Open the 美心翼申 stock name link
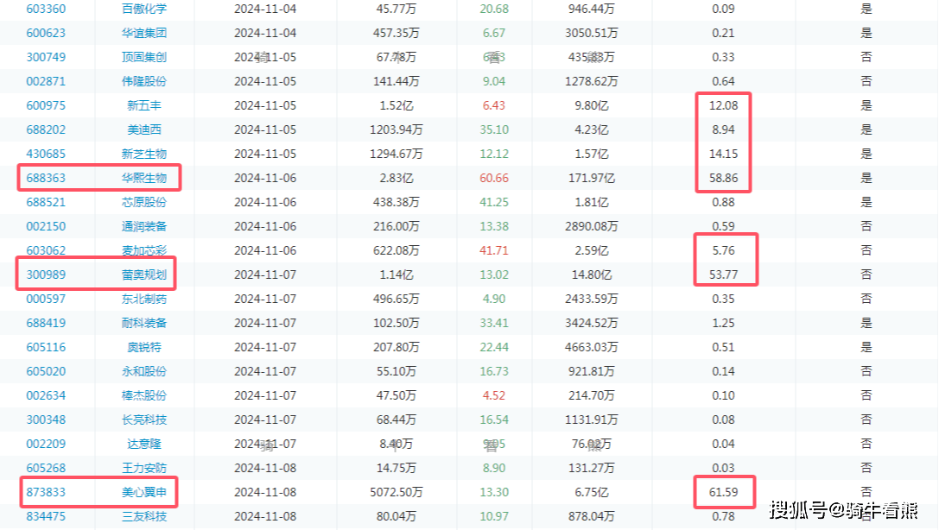Image resolution: width=939 pixels, height=530 pixels. point(143,492)
